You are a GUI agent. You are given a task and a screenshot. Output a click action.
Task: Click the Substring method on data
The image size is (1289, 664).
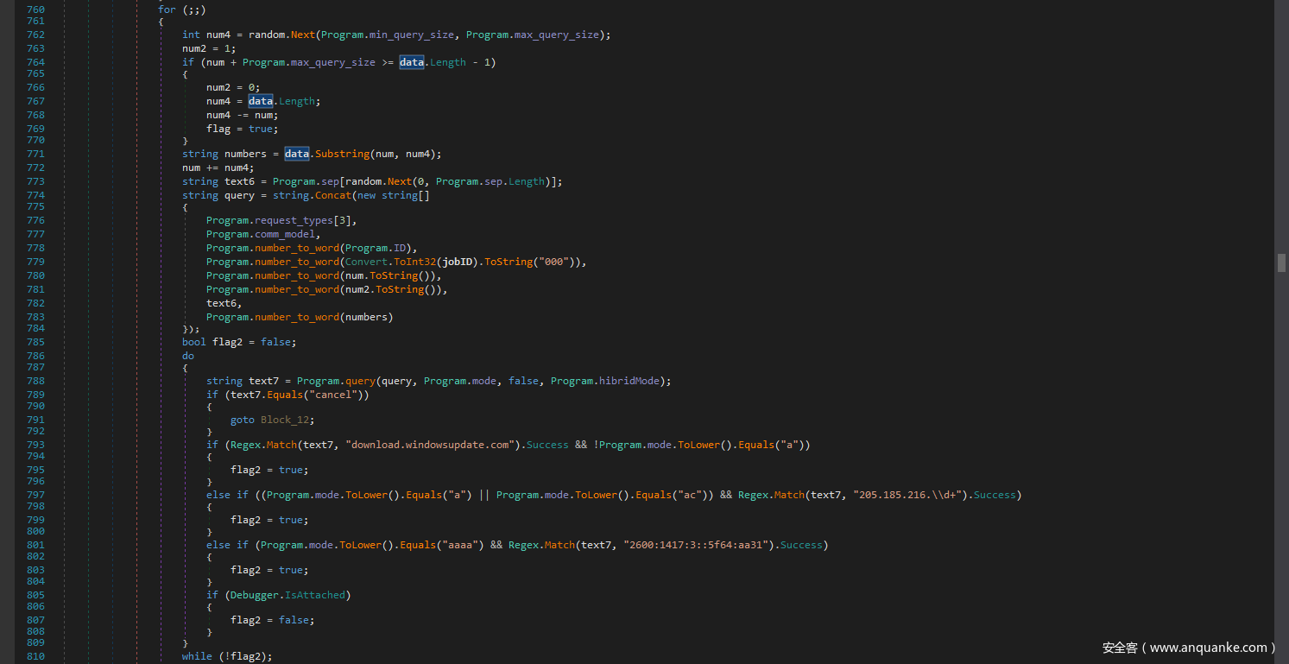coord(342,154)
